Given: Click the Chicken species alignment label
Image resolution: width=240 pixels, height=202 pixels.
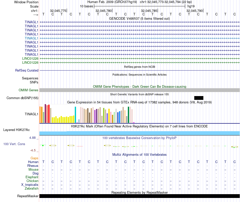Looking at the screenshot, I should click(x=32, y=181).
